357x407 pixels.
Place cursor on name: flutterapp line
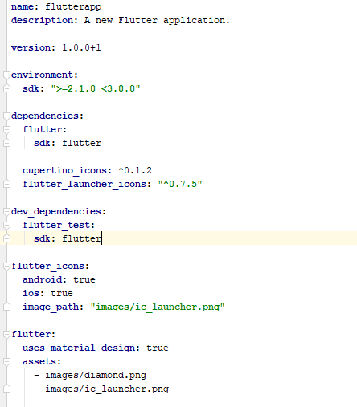point(56,6)
